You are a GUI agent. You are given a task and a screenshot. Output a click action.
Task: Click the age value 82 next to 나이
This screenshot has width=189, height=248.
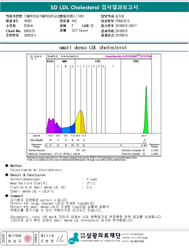click(92, 26)
